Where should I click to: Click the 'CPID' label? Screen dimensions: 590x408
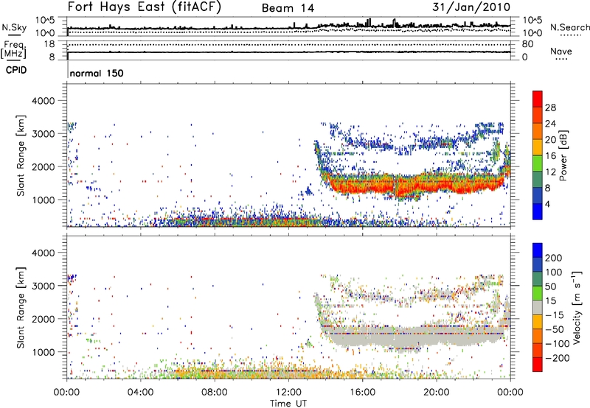[x=16, y=70]
